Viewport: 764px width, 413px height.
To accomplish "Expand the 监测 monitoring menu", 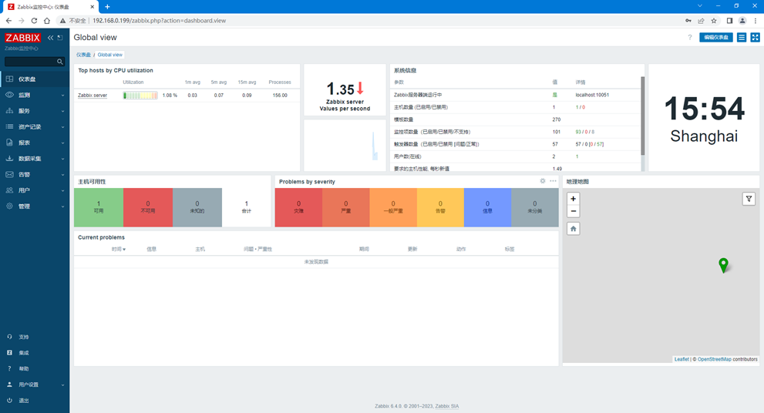I will click(35, 95).
